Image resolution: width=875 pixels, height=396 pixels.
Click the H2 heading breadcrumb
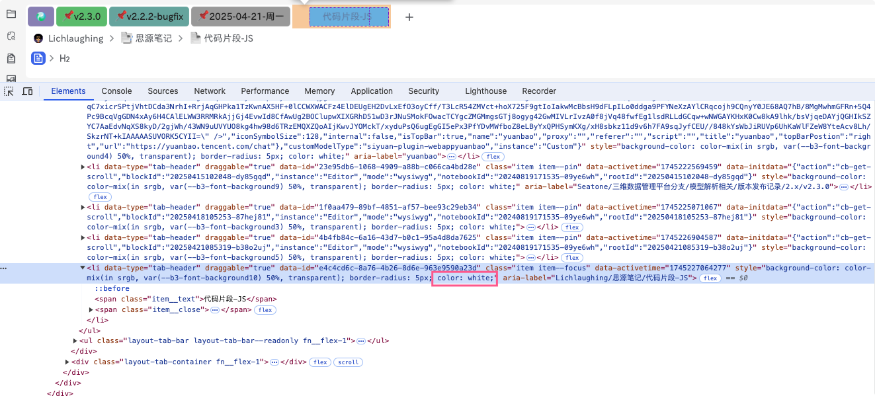click(x=64, y=58)
